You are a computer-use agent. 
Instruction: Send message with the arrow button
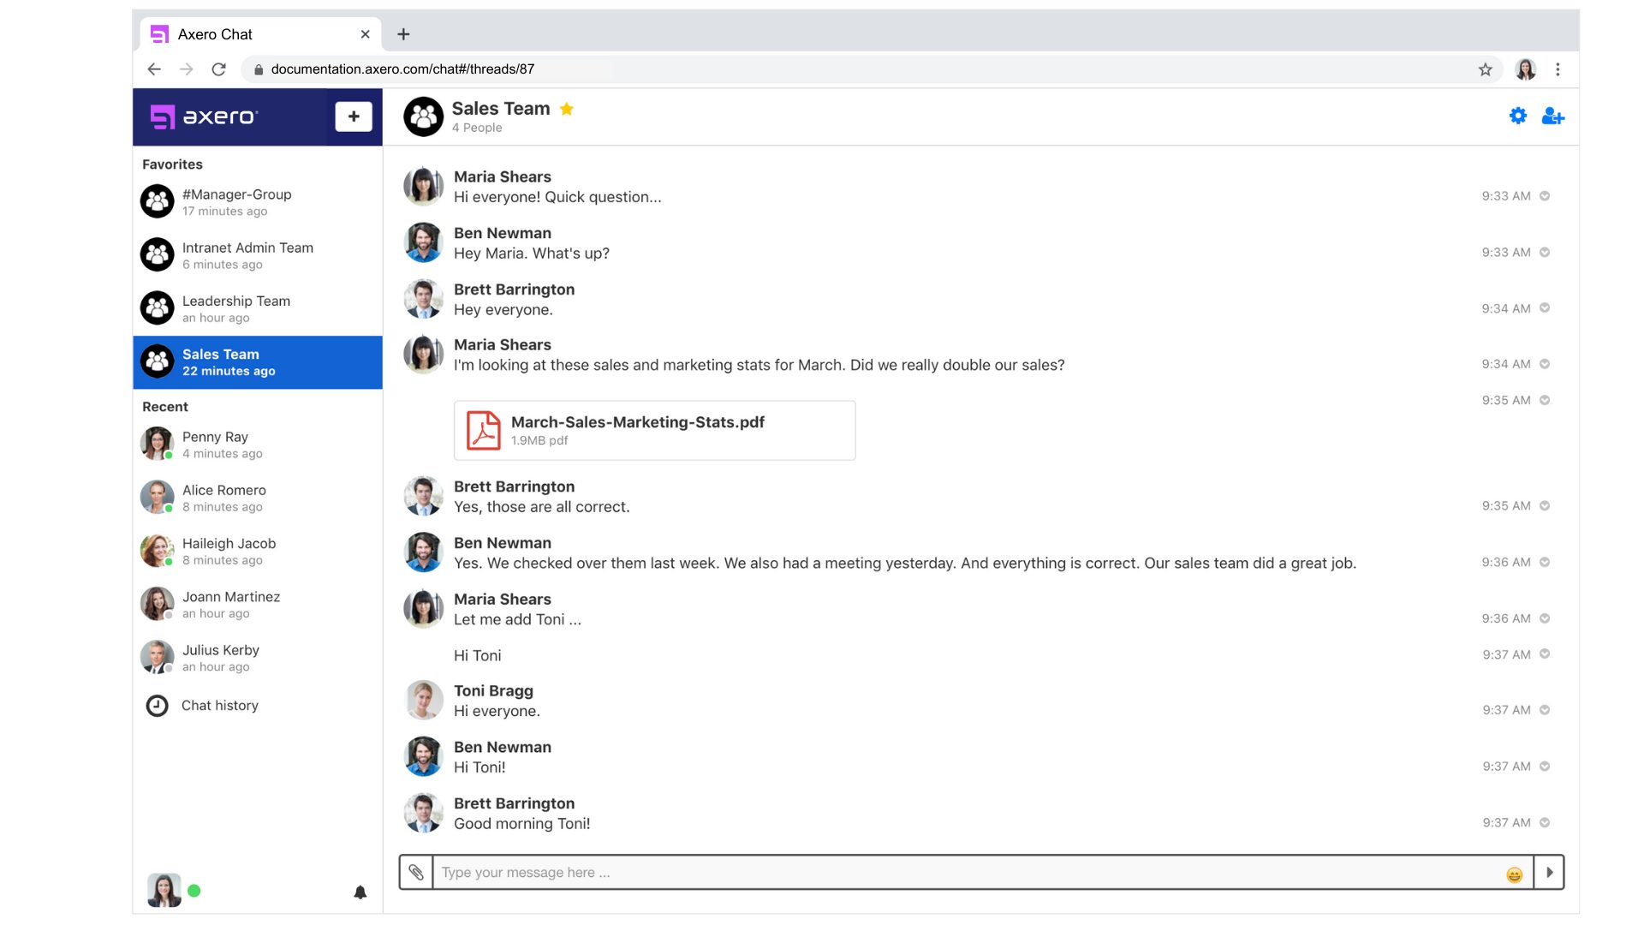(x=1549, y=872)
